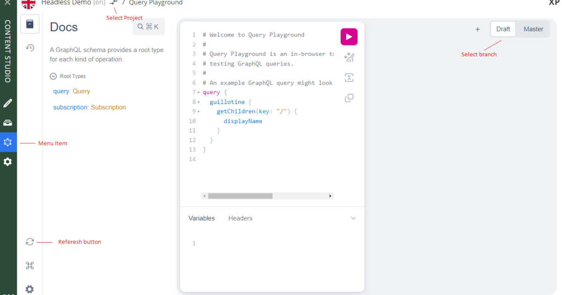Select the Variables tab
562x295 pixels.
[201, 218]
